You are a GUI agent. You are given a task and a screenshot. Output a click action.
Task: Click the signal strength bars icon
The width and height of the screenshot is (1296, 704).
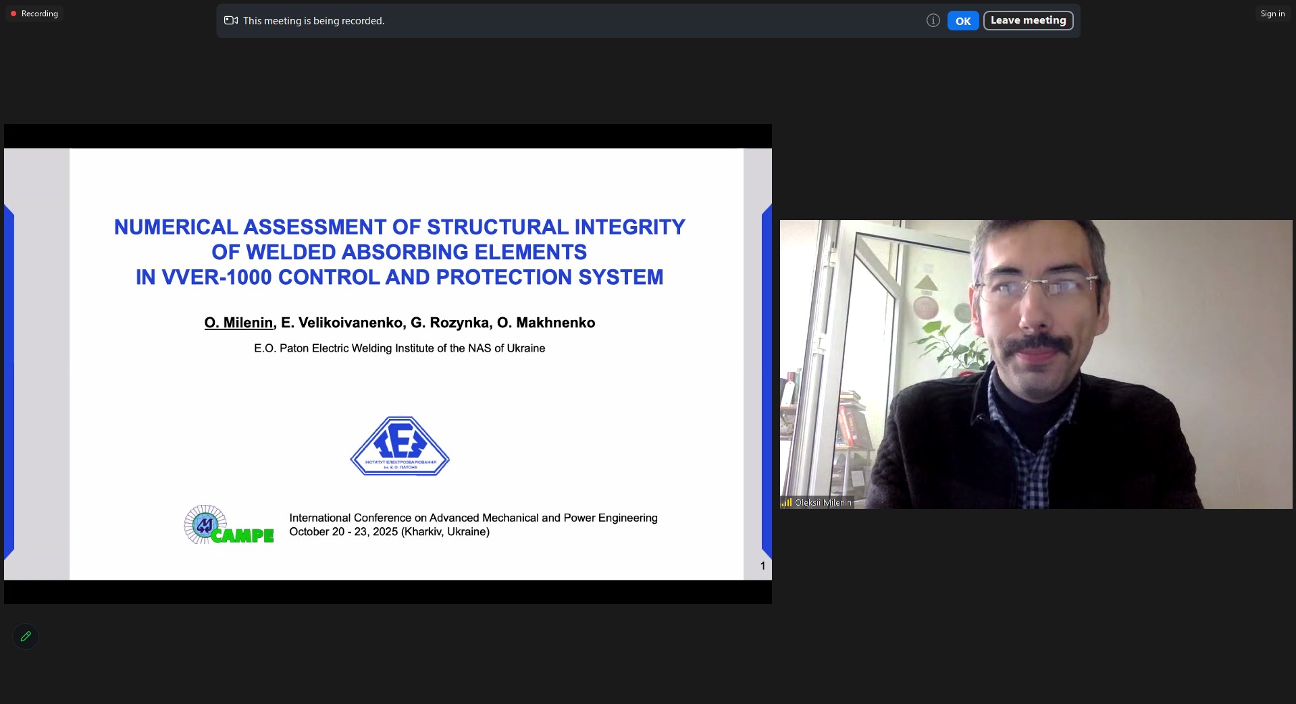point(786,502)
